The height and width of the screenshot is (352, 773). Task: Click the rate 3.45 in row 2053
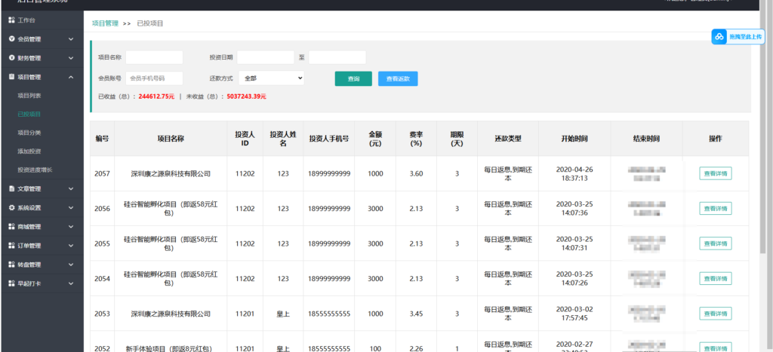pyautogui.click(x=416, y=314)
